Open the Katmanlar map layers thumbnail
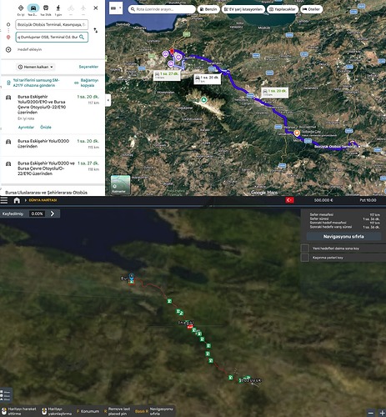This screenshot has width=386, height=417. click(120, 184)
